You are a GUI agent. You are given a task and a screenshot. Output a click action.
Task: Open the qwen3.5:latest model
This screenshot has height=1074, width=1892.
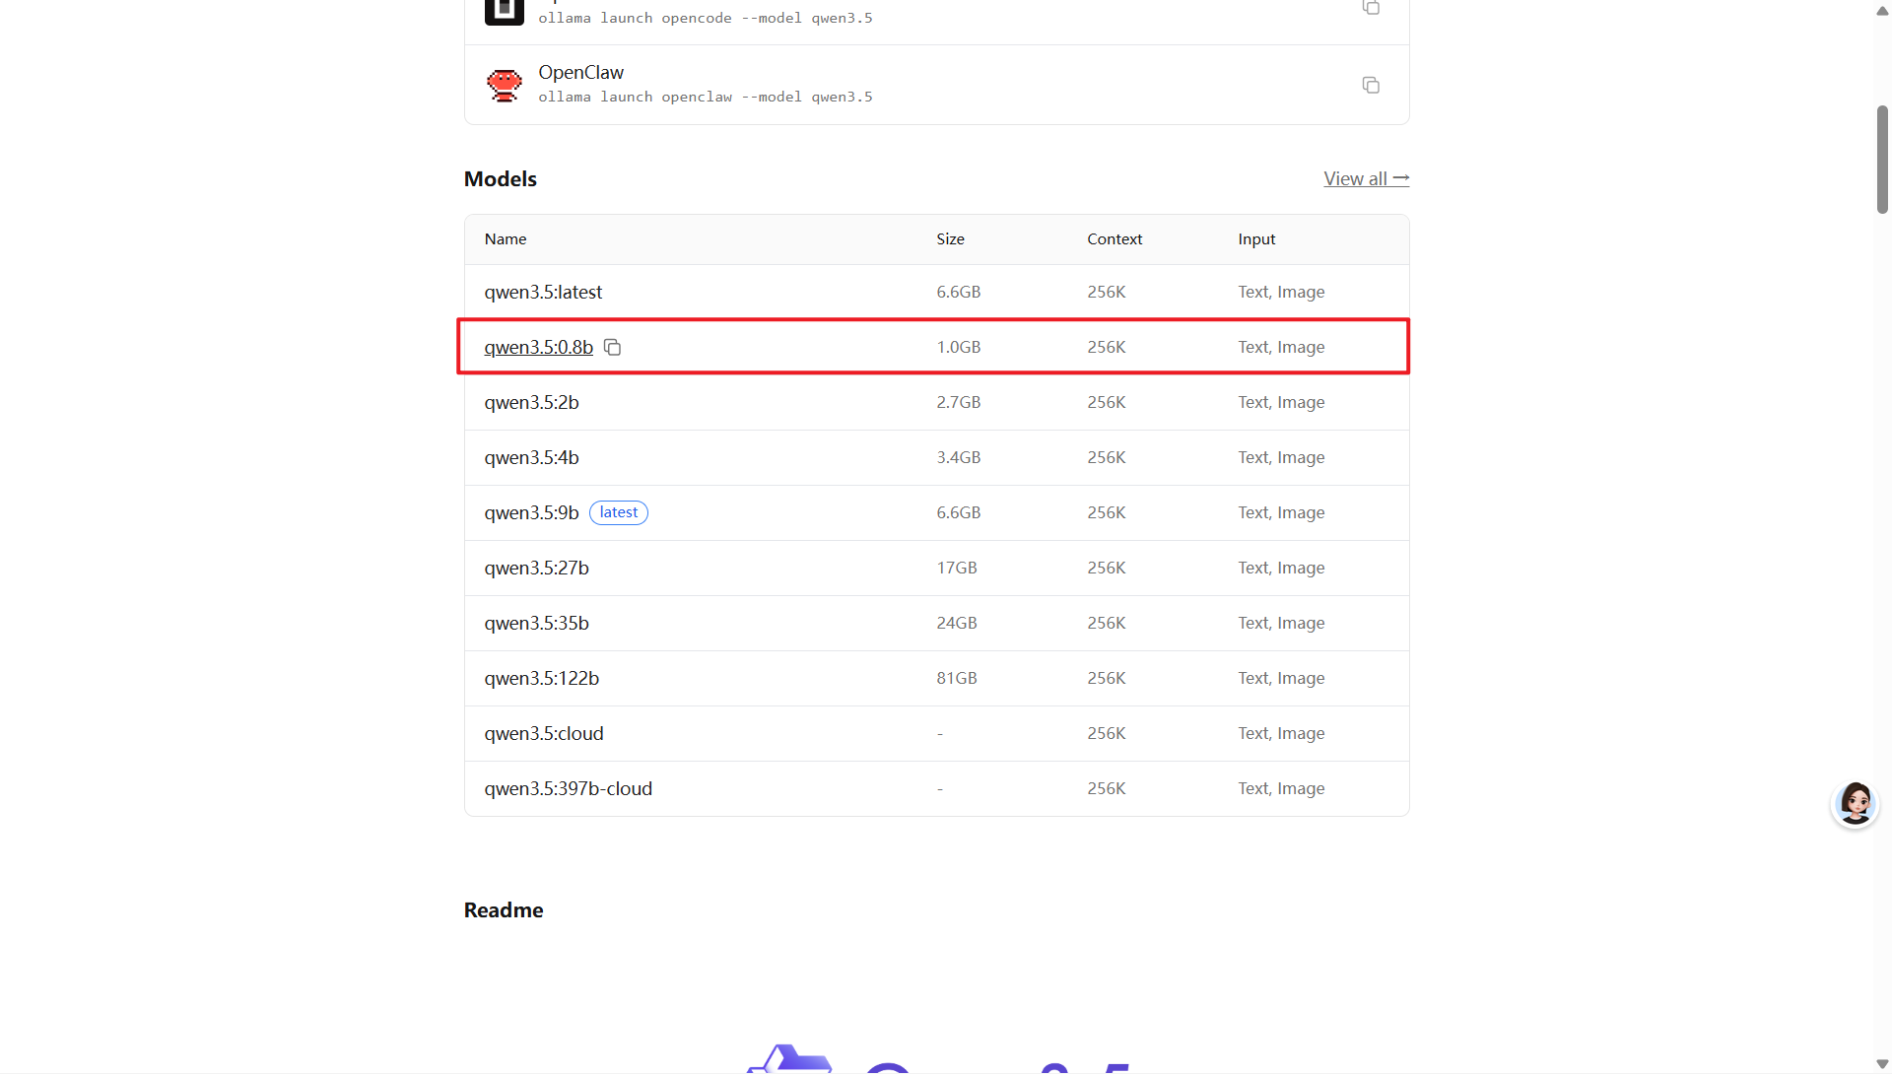(x=543, y=292)
